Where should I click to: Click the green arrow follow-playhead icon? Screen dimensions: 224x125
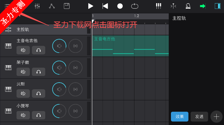pos(203,6)
